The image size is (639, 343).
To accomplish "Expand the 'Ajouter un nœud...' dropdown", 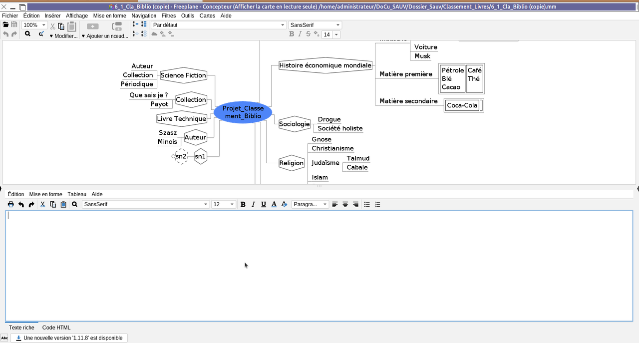I will point(105,36).
